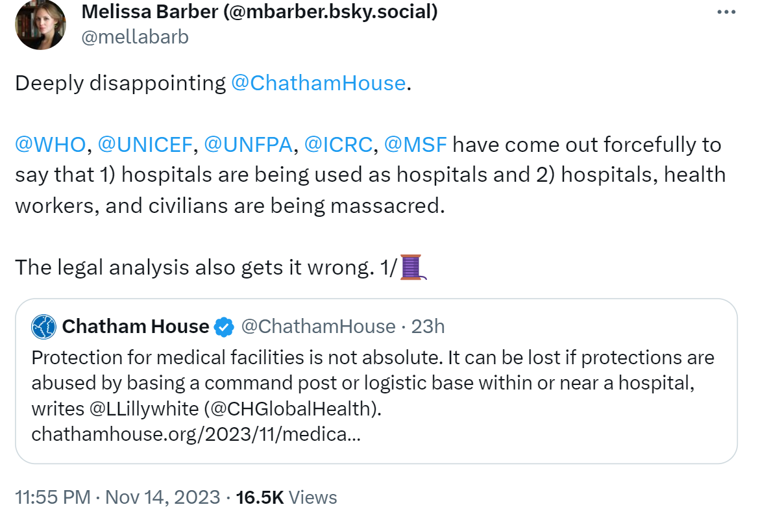This screenshot has height=520, width=758.
Task: Click Melissa Barber's profile avatar
Action: (x=41, y=24)
